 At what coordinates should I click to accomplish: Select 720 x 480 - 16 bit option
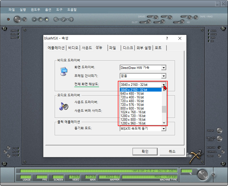click(141, 101)
